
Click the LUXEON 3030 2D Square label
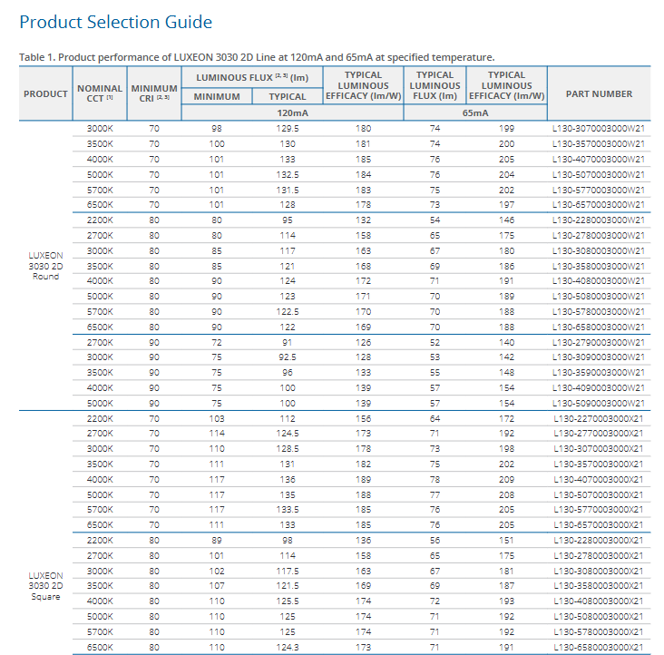pos(45,585)
